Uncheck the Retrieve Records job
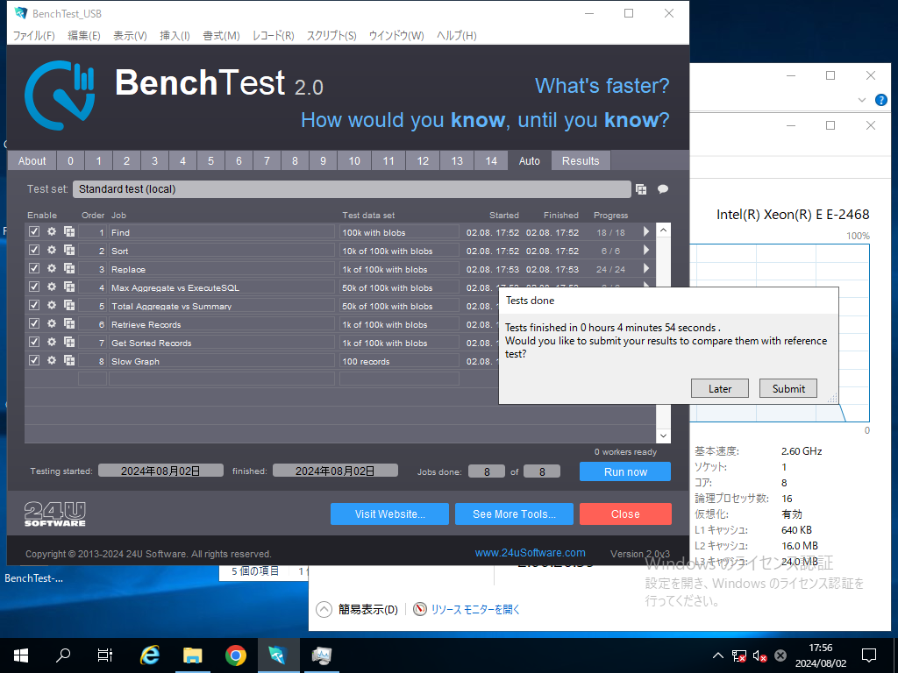The height and width of the screenshot is (673, 898). (34, 323)
